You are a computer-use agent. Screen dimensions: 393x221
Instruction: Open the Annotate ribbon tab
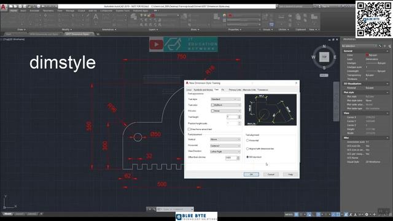(34, 11)
